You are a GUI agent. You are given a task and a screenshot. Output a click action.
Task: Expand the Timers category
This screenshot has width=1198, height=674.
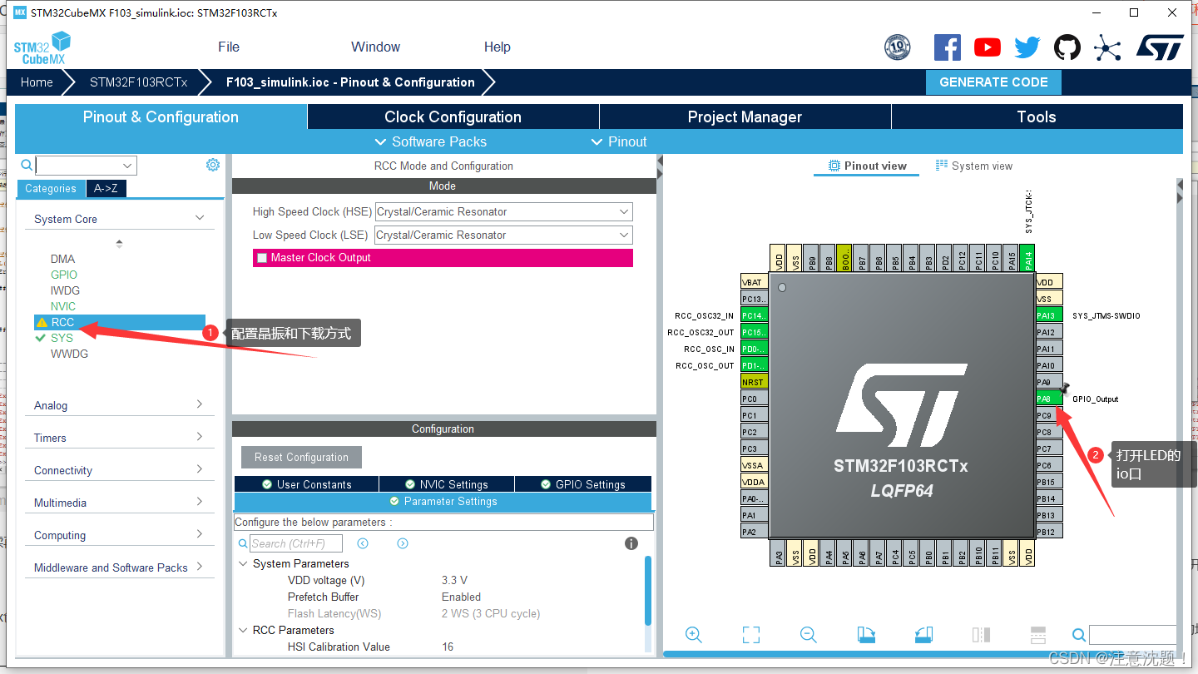tap(200, 437)
